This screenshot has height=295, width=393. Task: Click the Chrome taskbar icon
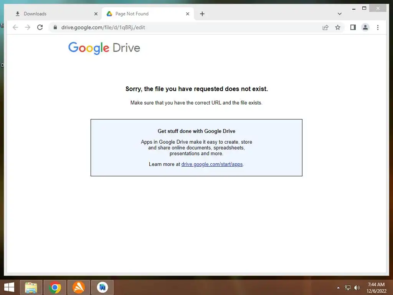(x=55, y=287)
